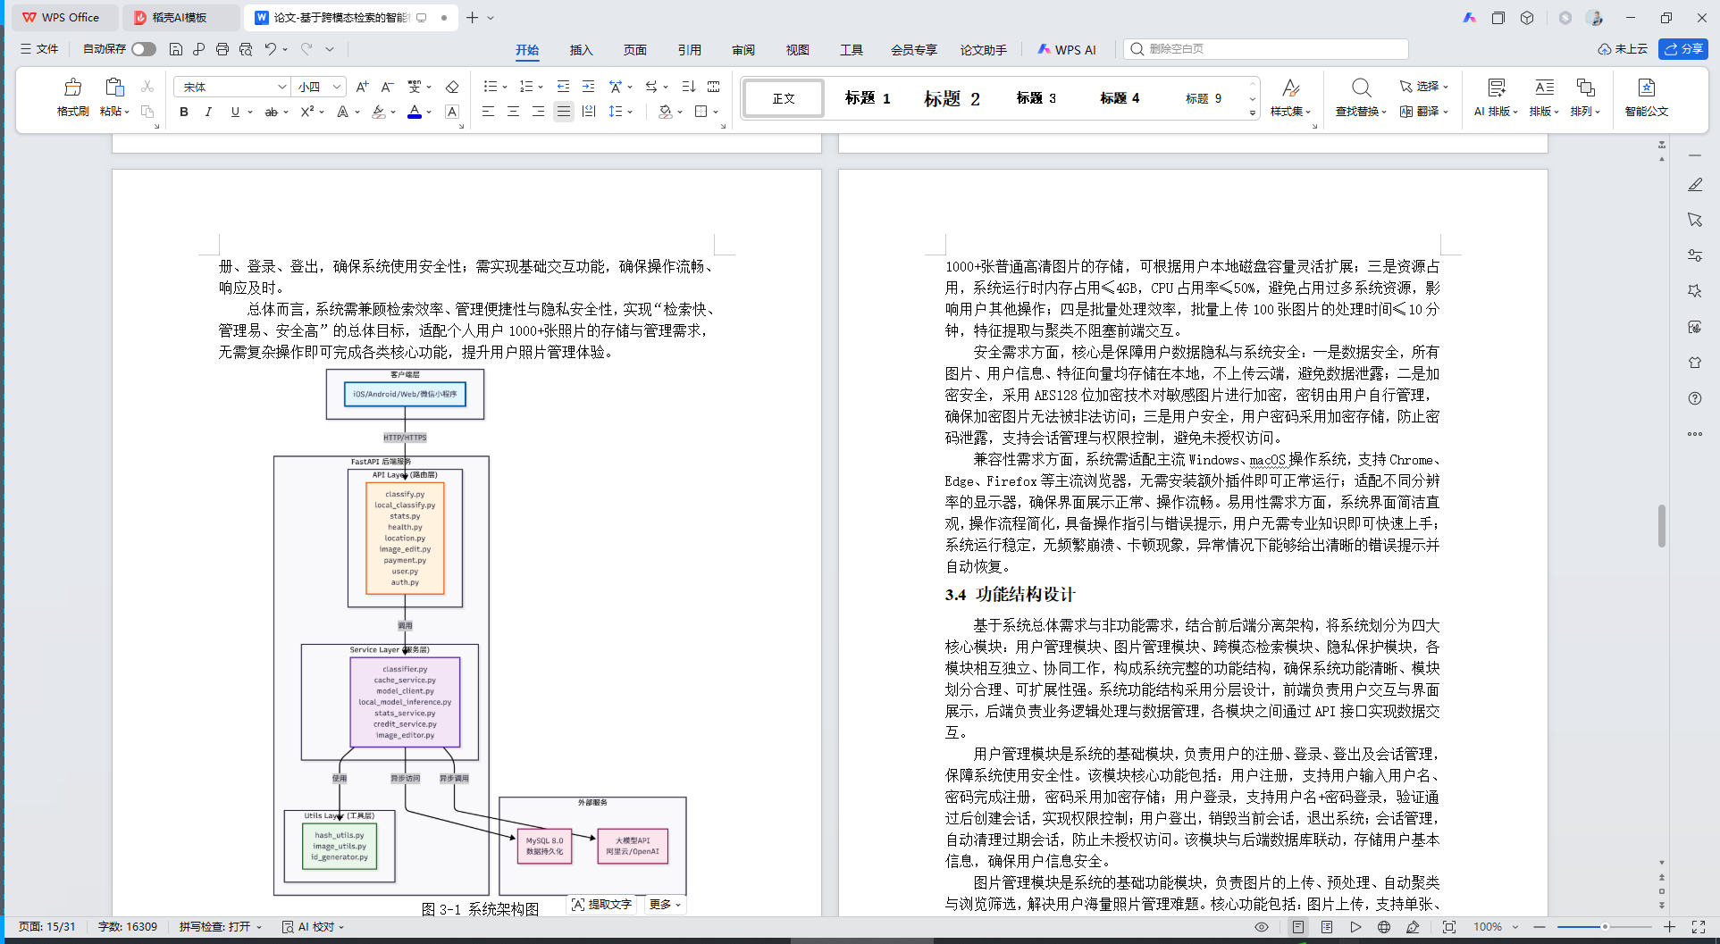Click the Save document icon

pyautogui.click(x=176, y=49)
